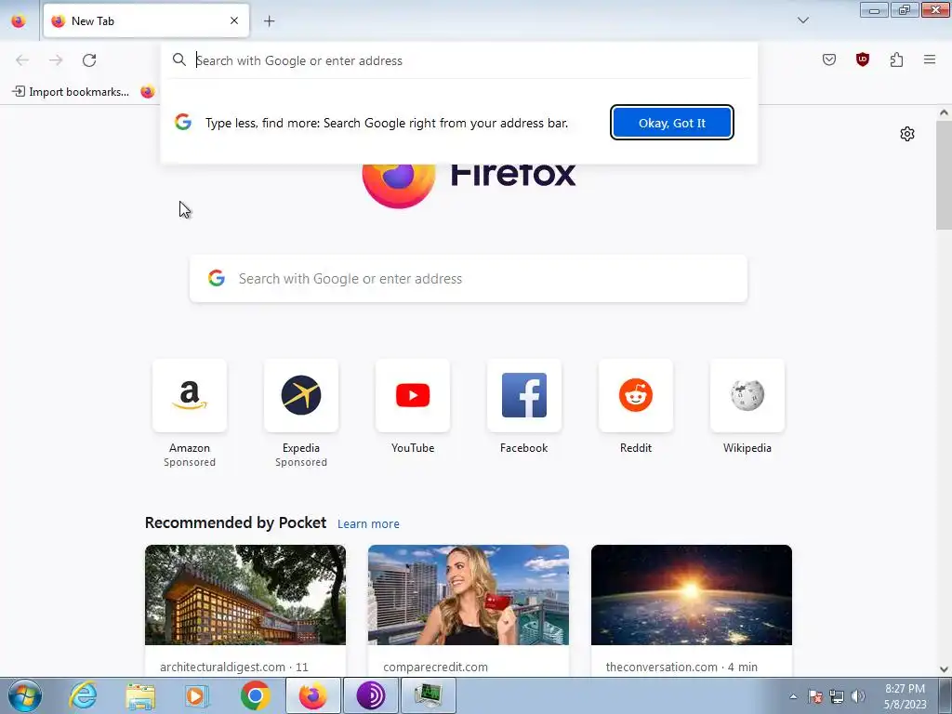Open the Extensions puzzle icon
952x714 pixels.
point(896,59)
